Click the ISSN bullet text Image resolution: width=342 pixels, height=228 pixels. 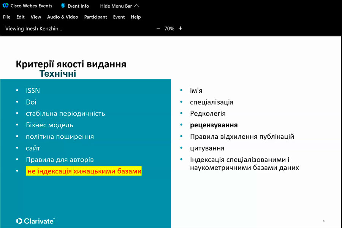(x=33, y=90)
